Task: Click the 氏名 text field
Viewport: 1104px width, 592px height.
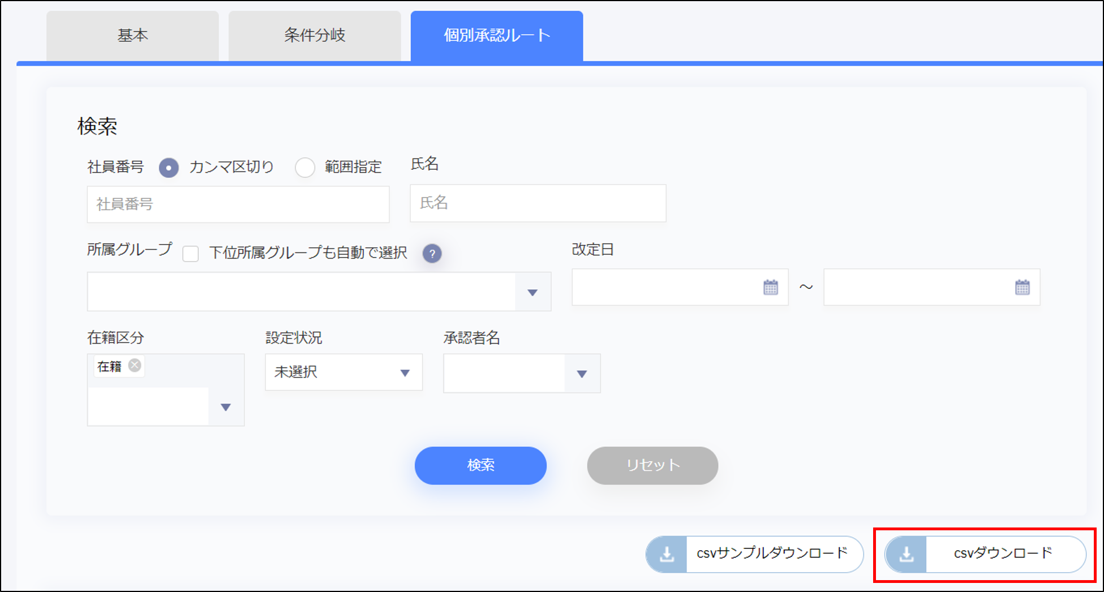Action: tap(538, 203)
